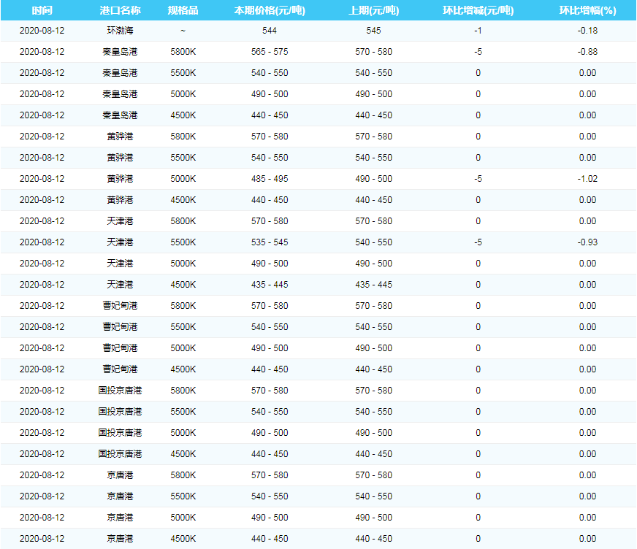Screen dimensions: 637x549
Task: Click the 565 - 575 price cell
Action: coord(269,52)
